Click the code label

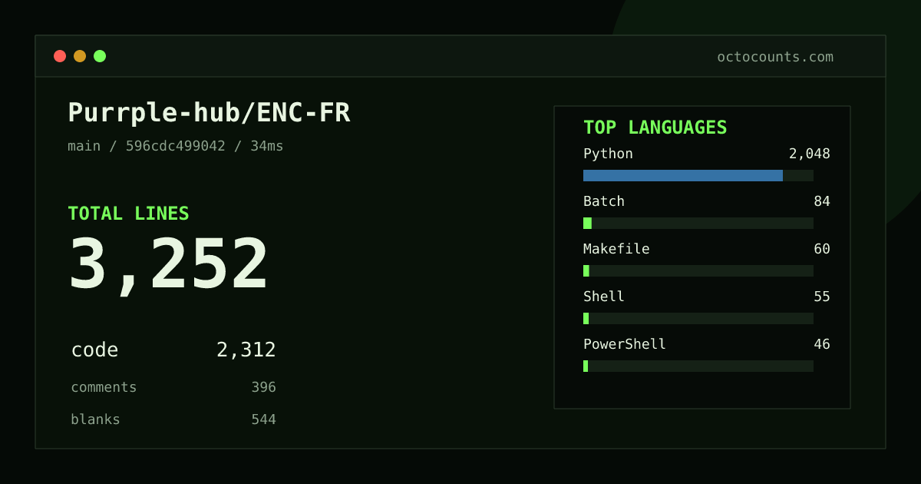[x=94, y=350]
